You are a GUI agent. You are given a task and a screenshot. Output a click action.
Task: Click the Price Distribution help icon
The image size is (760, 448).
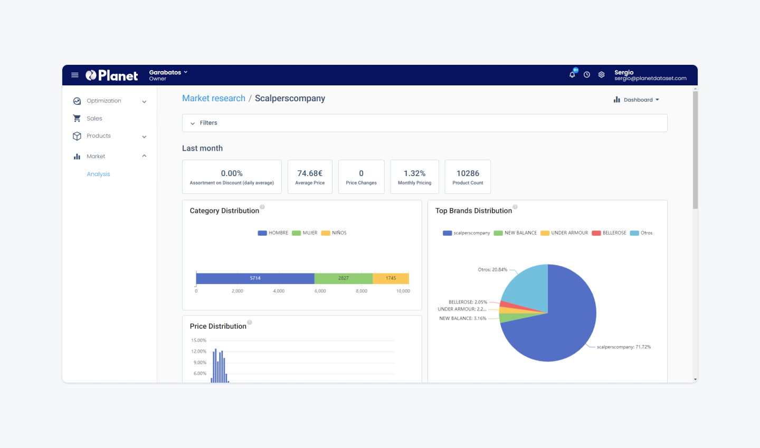[250, 322]
